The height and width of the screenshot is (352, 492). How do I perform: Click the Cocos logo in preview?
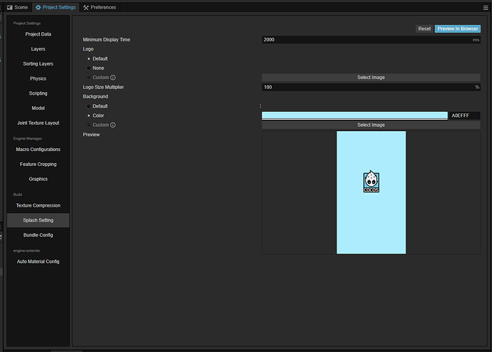371,182
